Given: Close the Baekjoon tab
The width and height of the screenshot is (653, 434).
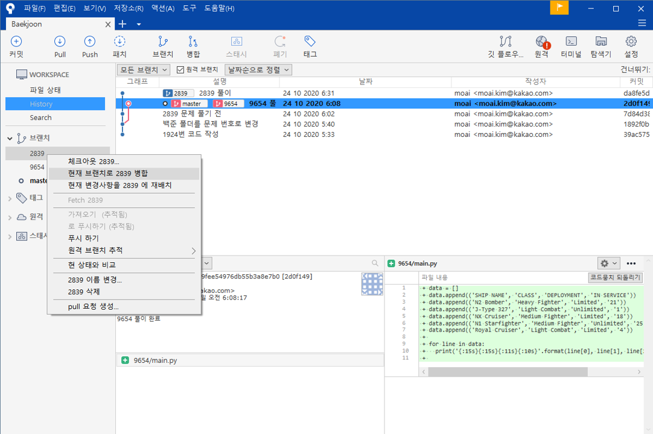Looking at the screenshot, I should tap(108, 25).
